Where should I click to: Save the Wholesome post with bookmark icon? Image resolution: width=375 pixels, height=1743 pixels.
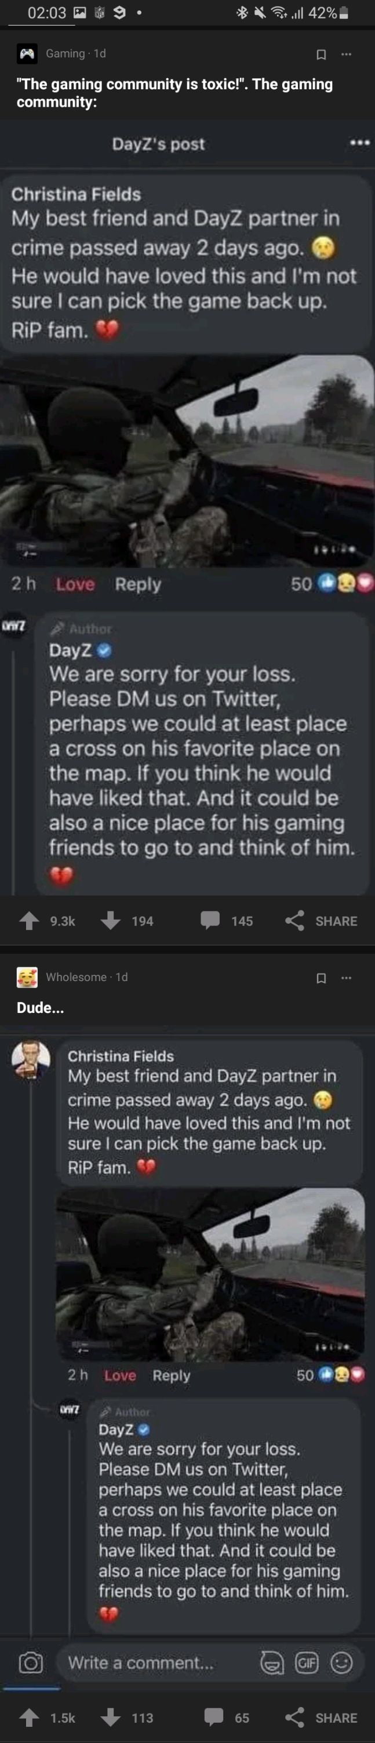click(322, 978)
